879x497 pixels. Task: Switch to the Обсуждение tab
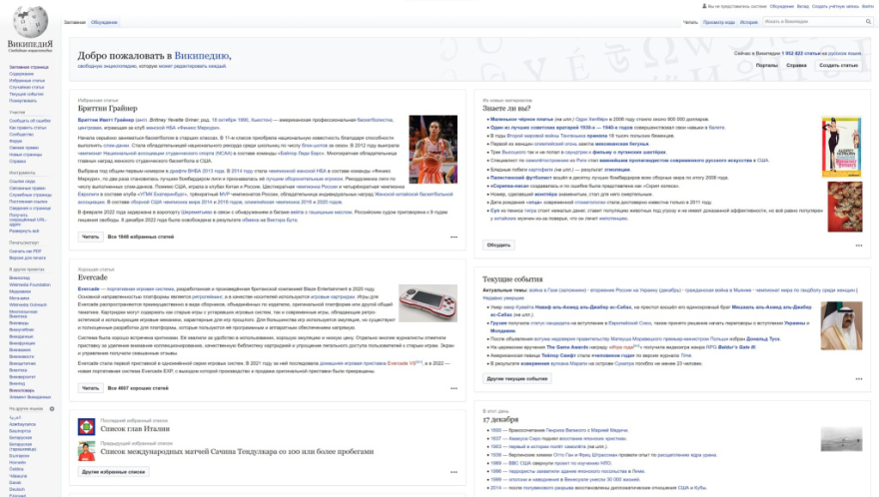coord(103,21)
